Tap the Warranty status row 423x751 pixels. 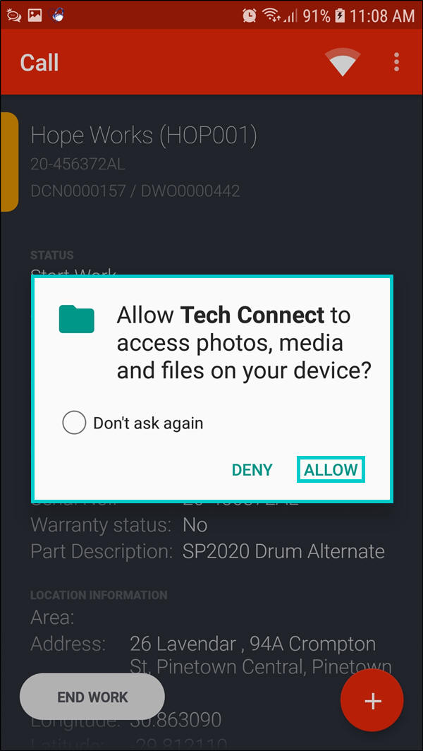[118, 525]
